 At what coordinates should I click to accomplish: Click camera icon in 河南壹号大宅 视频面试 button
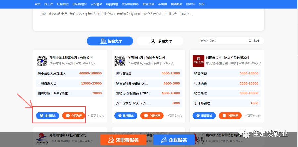[x=198, y=116]
